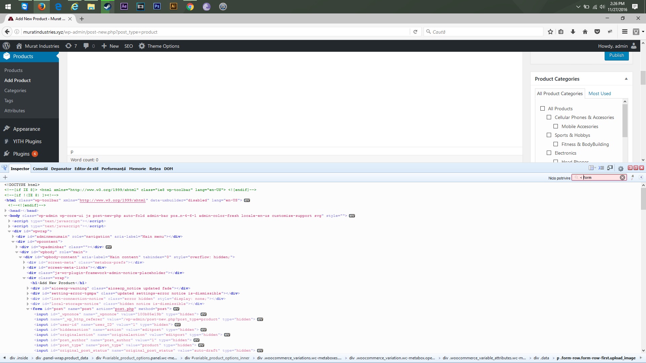The image size is (646, 363).
Task: Toggle the split console icon
Action: (601, 168)
